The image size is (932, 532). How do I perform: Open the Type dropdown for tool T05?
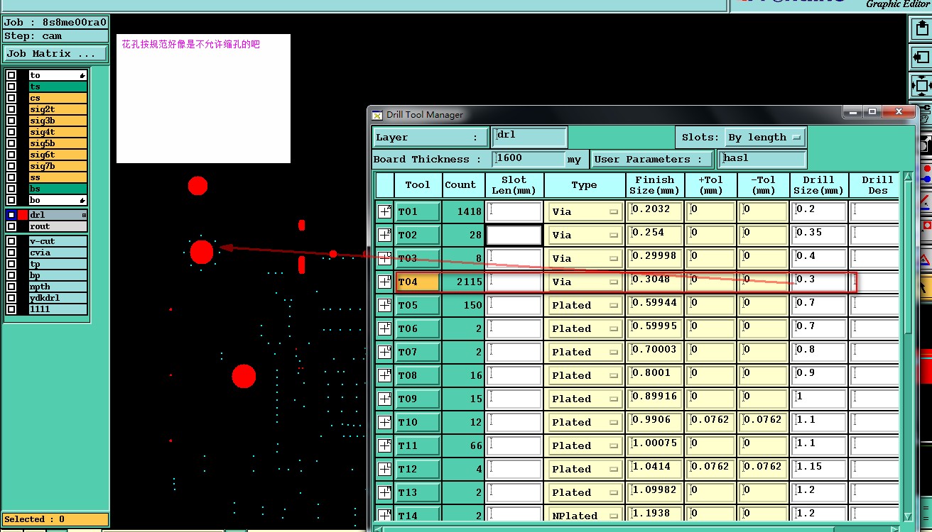(x=584, y=305)
